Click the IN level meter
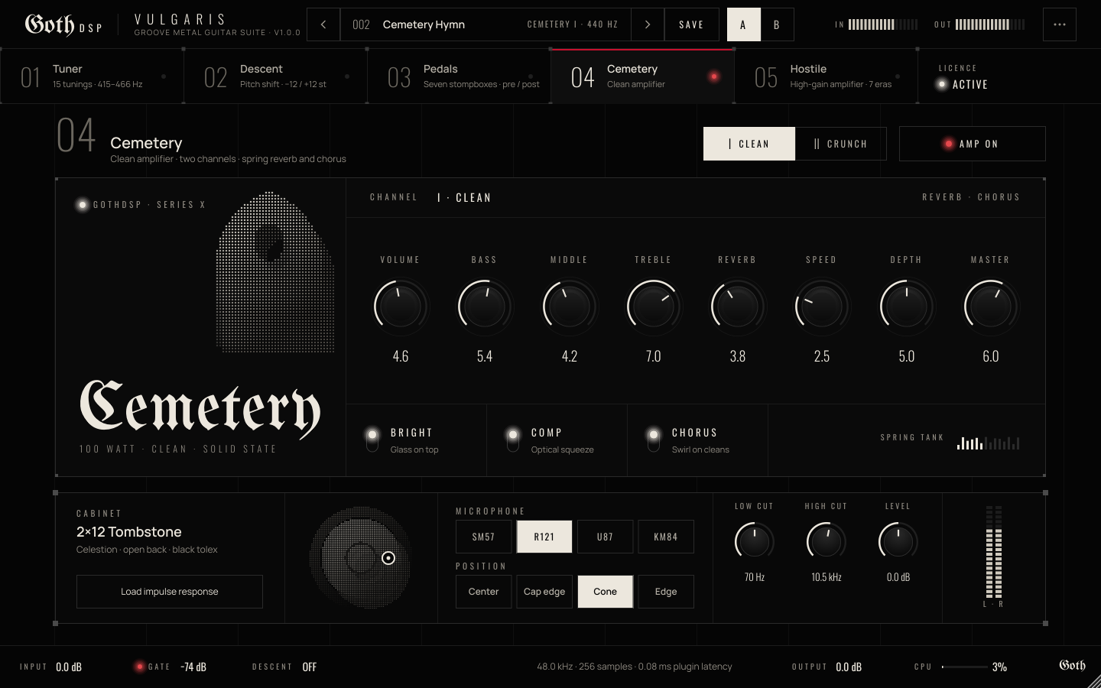The height and width of the screenshot is (688, 1101). tap(883, 24)
